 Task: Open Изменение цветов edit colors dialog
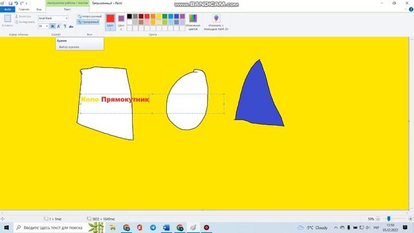coord(193,22)
